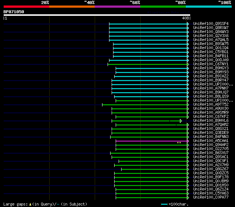
Task: Select the UniRef100_C5YBG1 label
Action: coord(211,52)
